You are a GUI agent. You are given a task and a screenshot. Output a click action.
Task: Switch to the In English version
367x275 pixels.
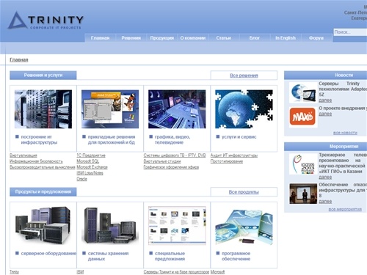click(x=286, y=38)
